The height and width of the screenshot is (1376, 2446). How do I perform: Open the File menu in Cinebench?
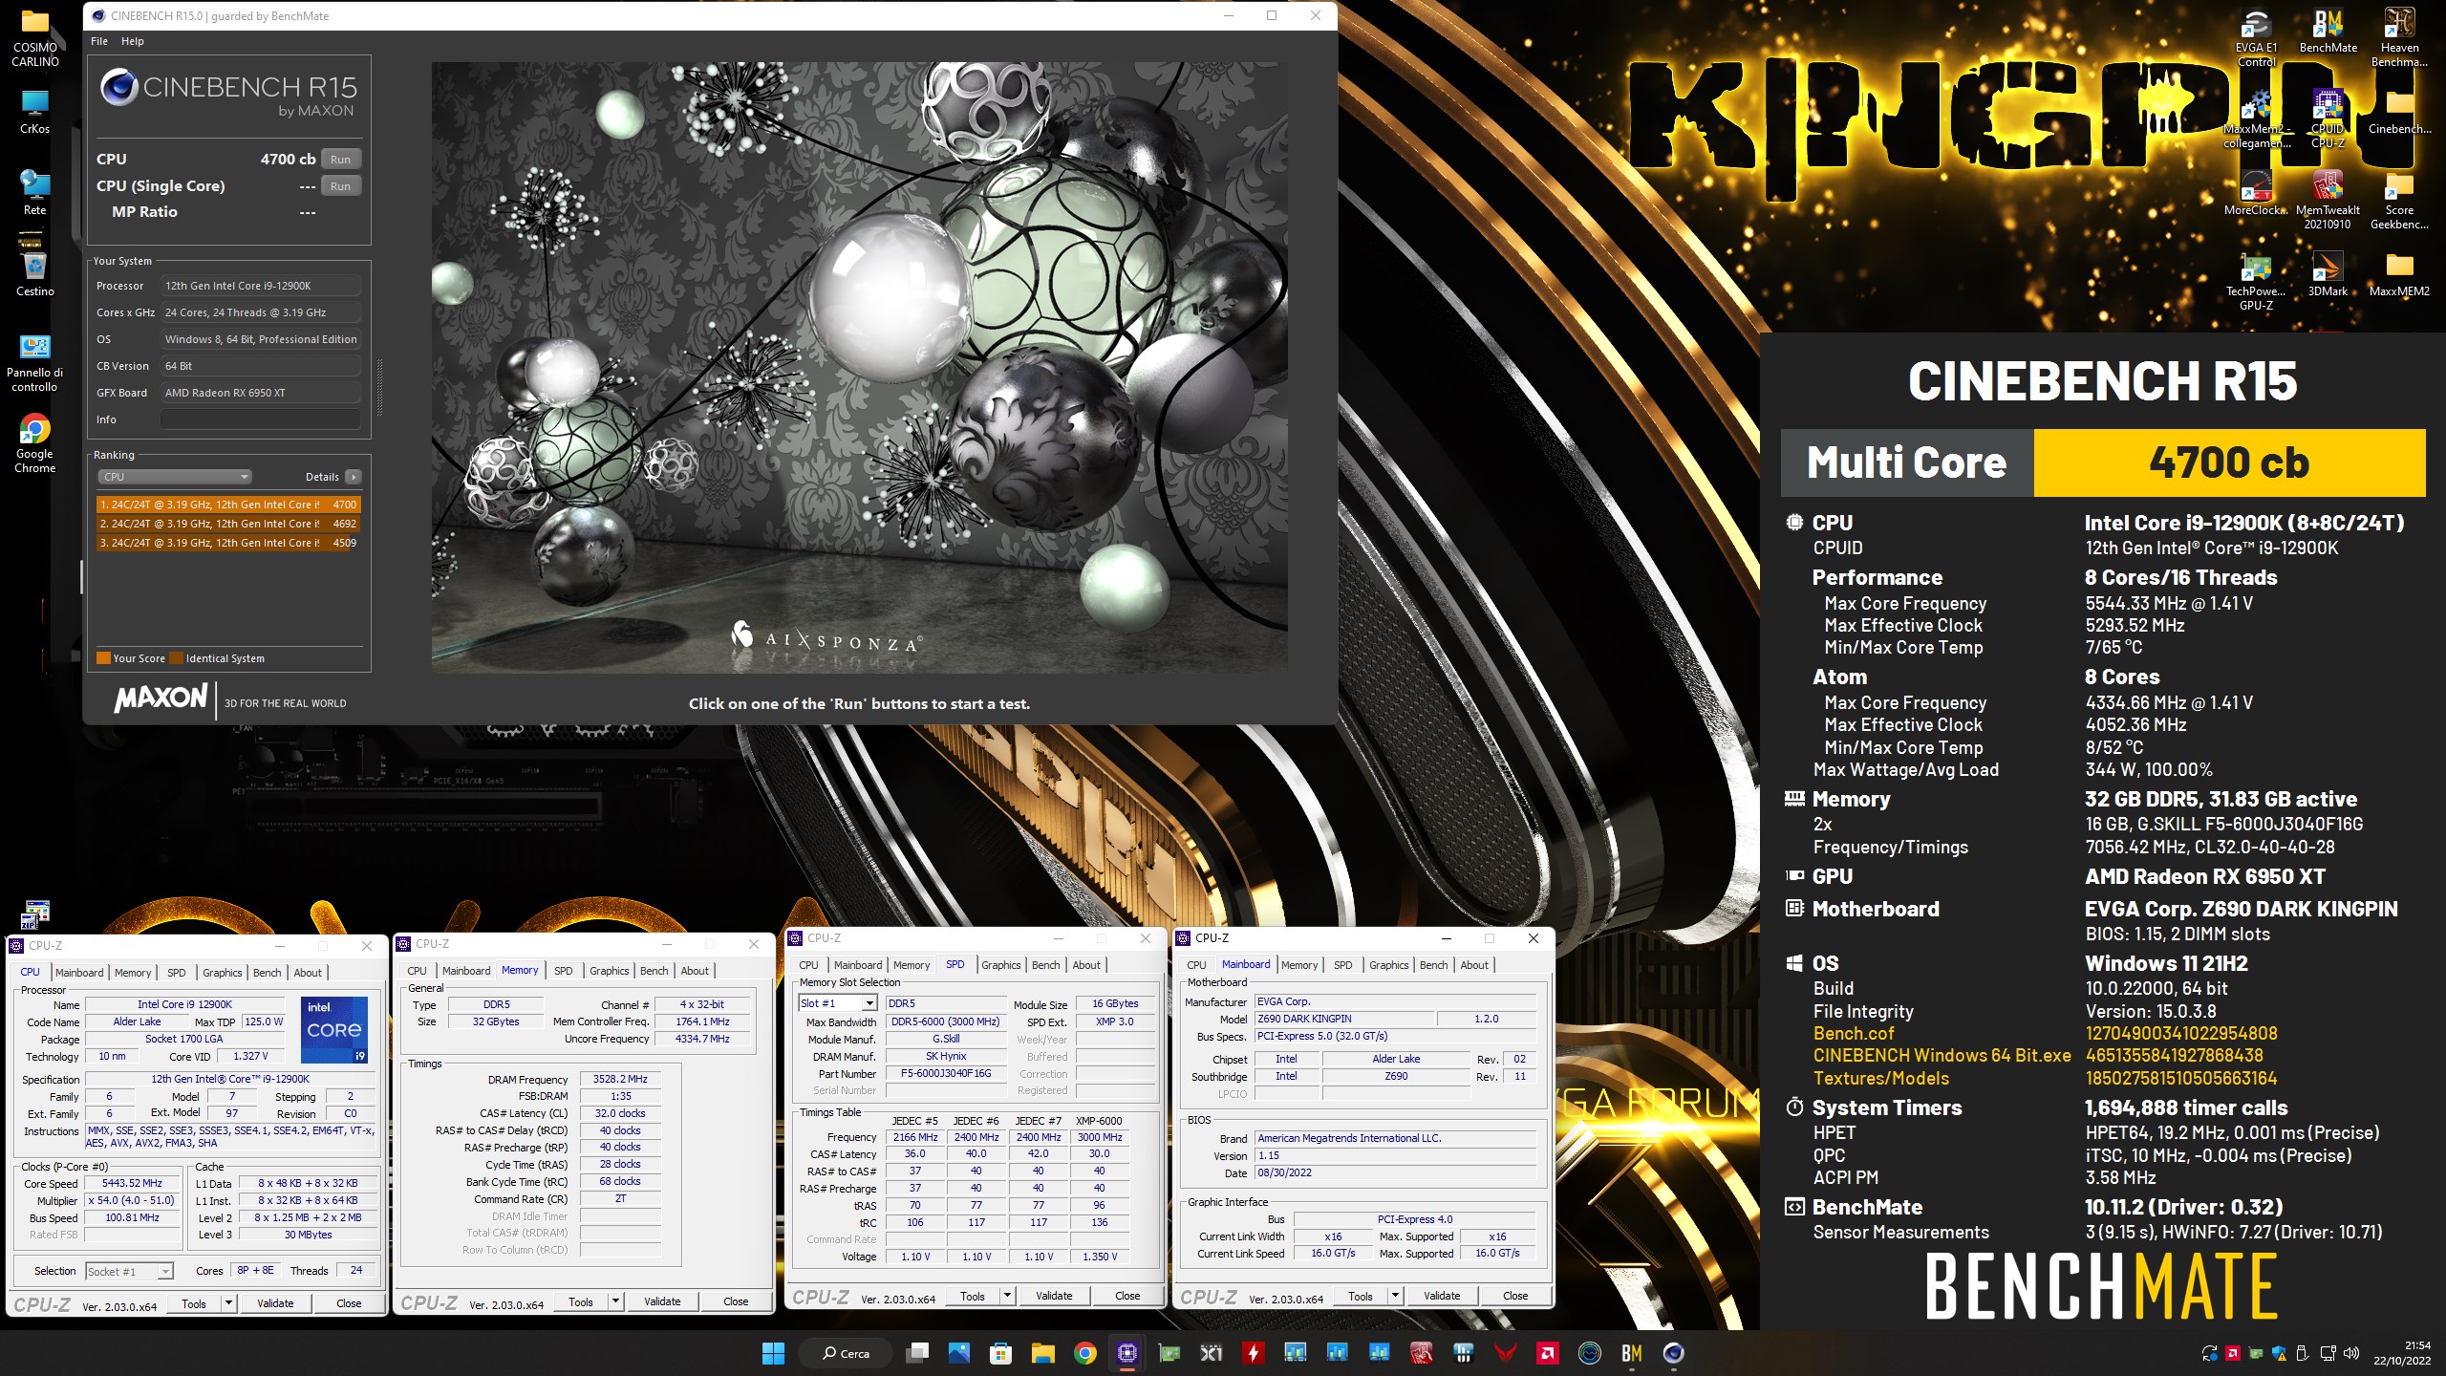(x=99, y=41)
